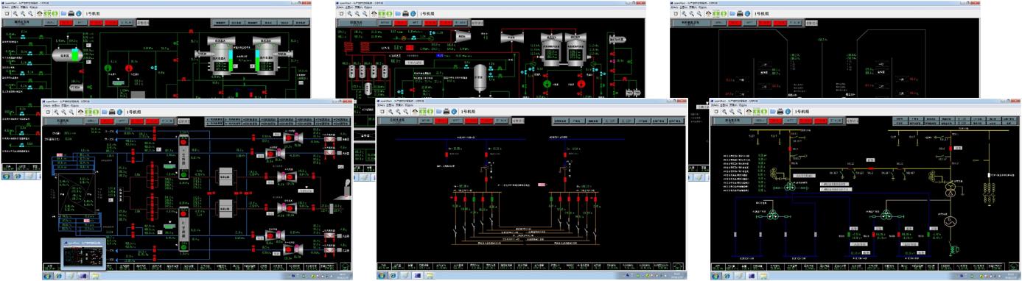Image resolution: width=1022 pixels, height=281 pixels.
Task: Click the home icon in the blue pump-diagram window toolbar
Action: point(80,112)
